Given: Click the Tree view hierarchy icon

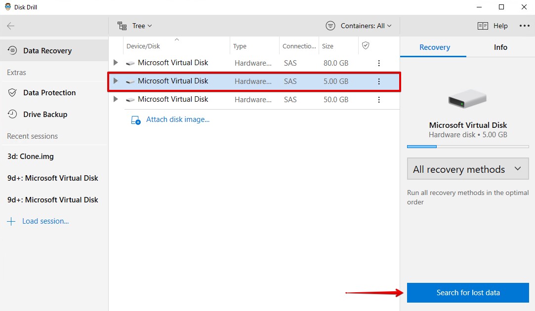Looking at the screenshot, I should coord(122,26).
